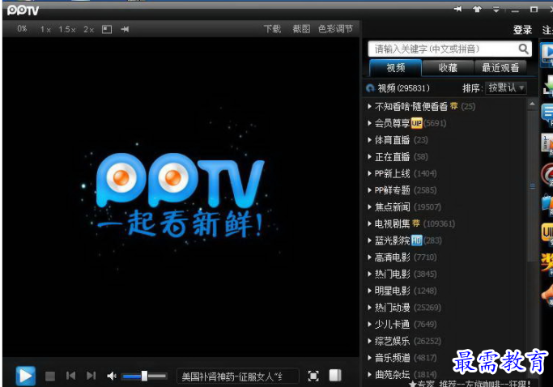Open the download arrow sidebar icon
Viewport: 553px width, 387px height.
coord(547,86)
